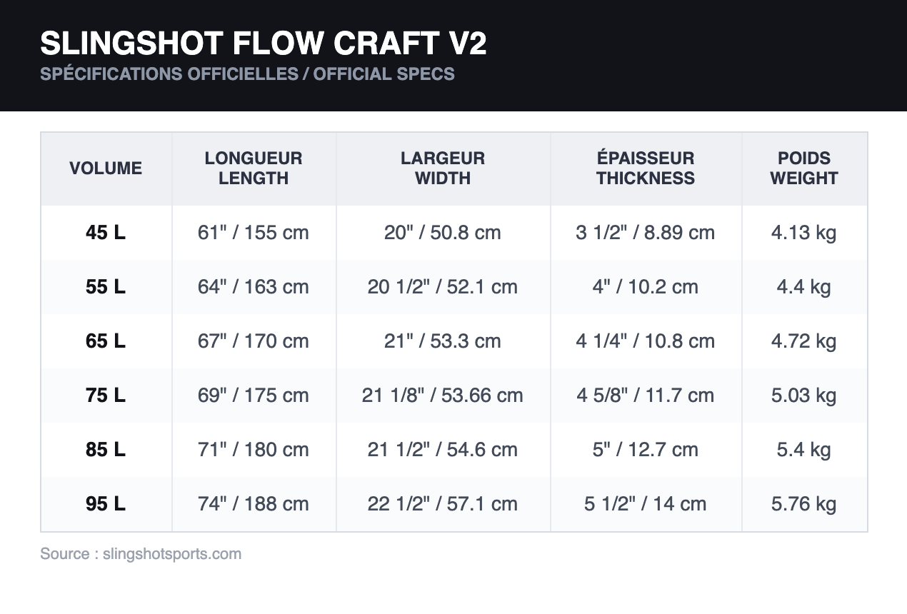Select the 61" / 155 cm length cell
The width and height of the screenshot is (907, 614).
tap(254, 233)
